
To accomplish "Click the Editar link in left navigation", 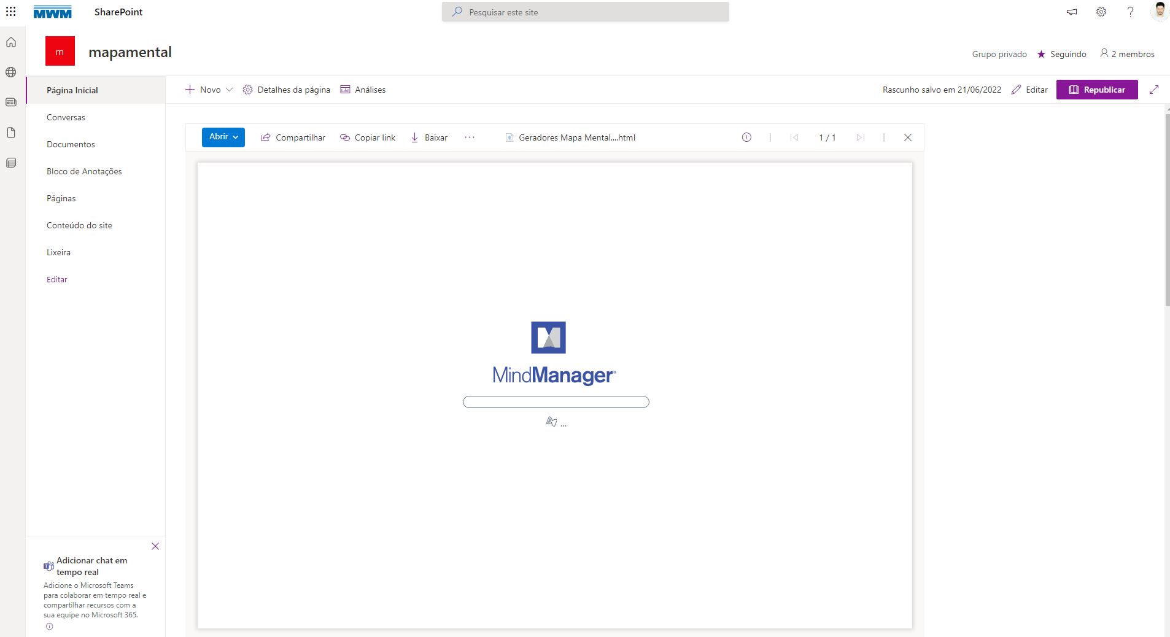I will click(57, 279).
